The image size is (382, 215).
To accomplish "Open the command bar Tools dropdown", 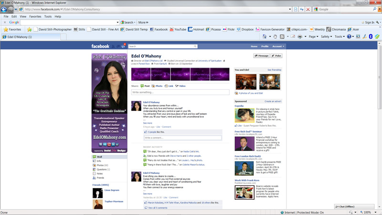I will pos(340,37).
